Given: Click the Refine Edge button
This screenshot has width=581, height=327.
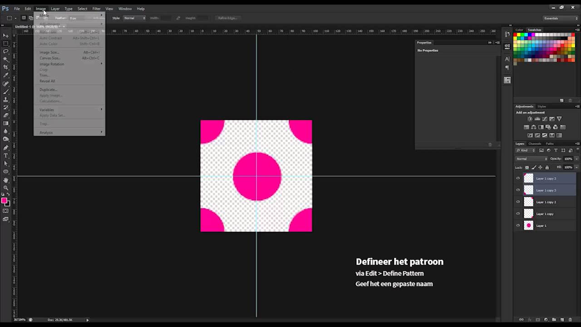Looking at the screenshot, I should (x=228, y=18).
